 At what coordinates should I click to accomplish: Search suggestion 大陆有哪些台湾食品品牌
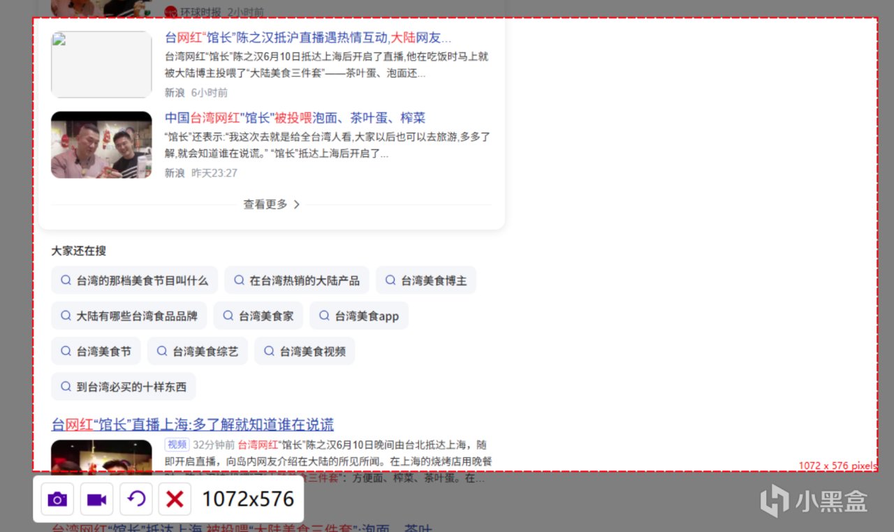(129, 316)
